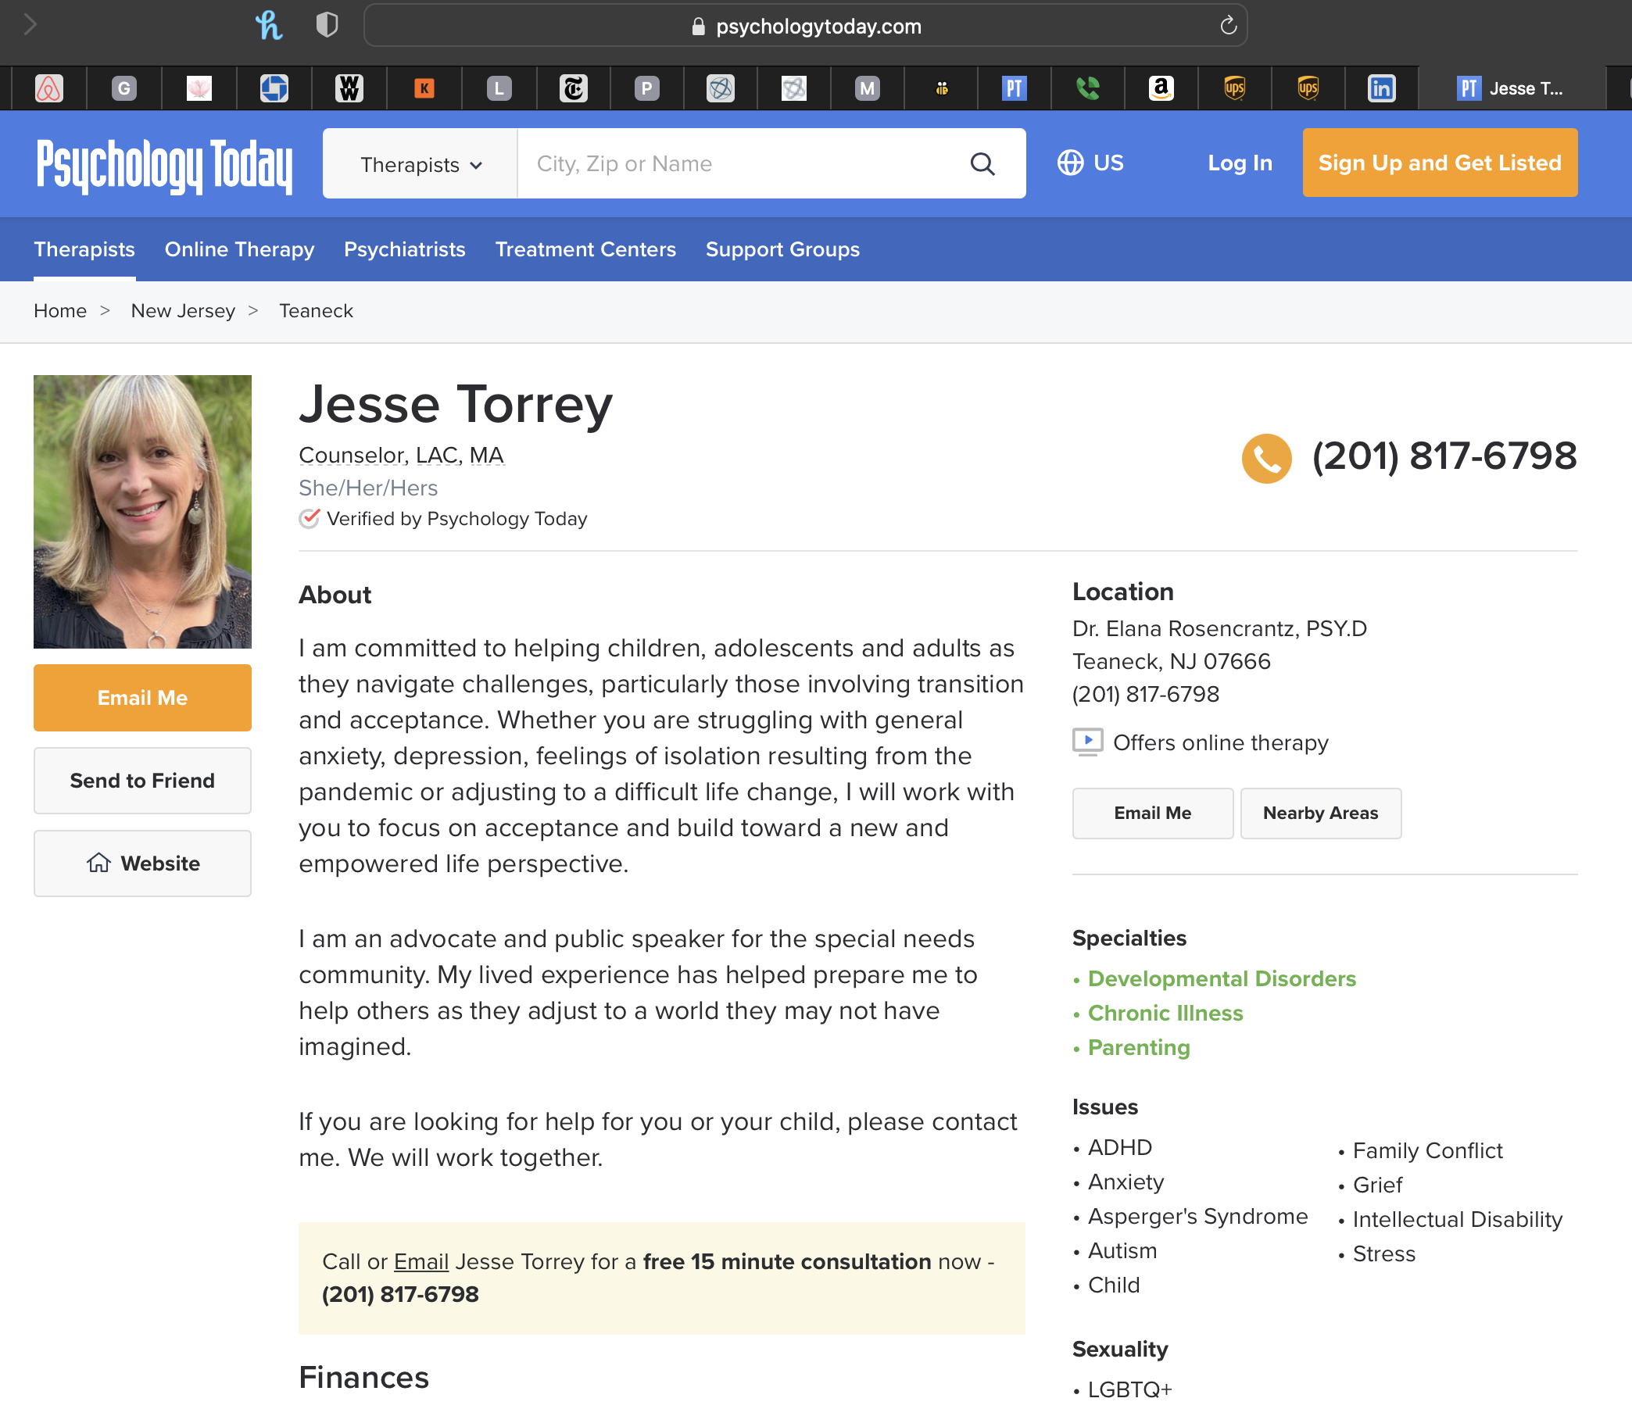Click the orange phone call icon
Image resolution: width=1632 pixels, height=1416 pixels.
coord(1266,458)
